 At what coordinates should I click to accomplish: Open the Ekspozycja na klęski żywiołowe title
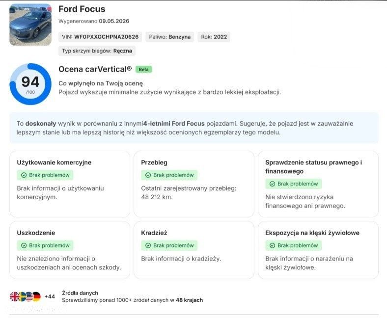312,233
